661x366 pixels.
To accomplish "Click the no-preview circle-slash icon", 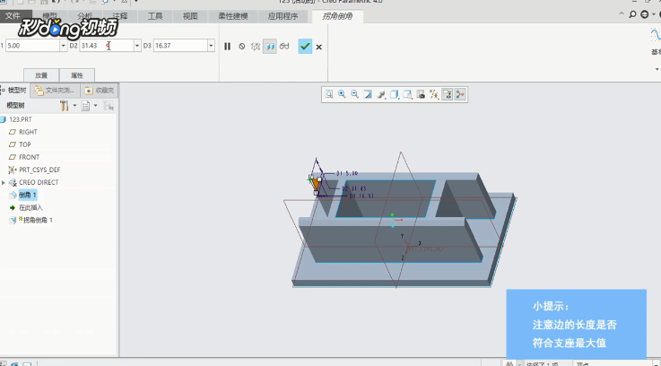I will click(x=241, y=47).
